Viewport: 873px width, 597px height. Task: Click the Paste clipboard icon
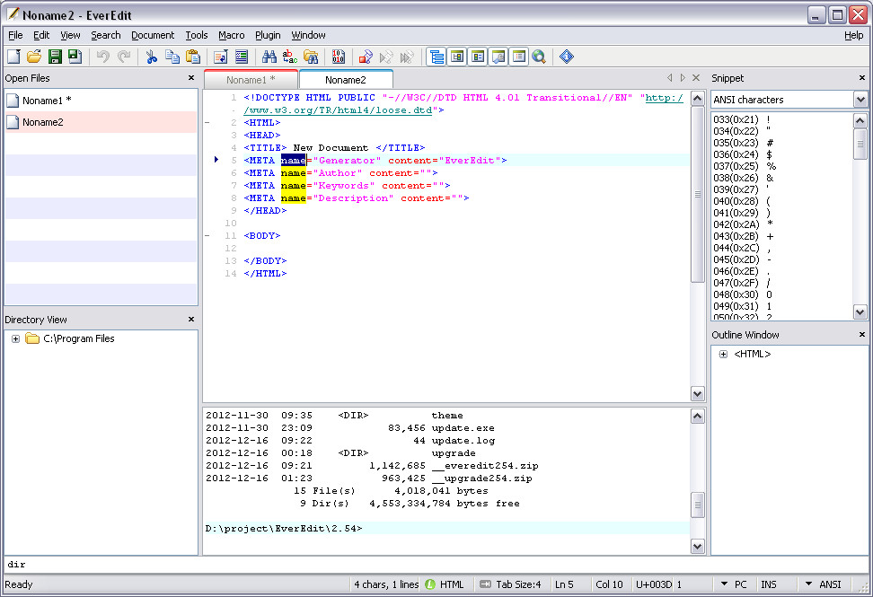[x=192, y=57]
